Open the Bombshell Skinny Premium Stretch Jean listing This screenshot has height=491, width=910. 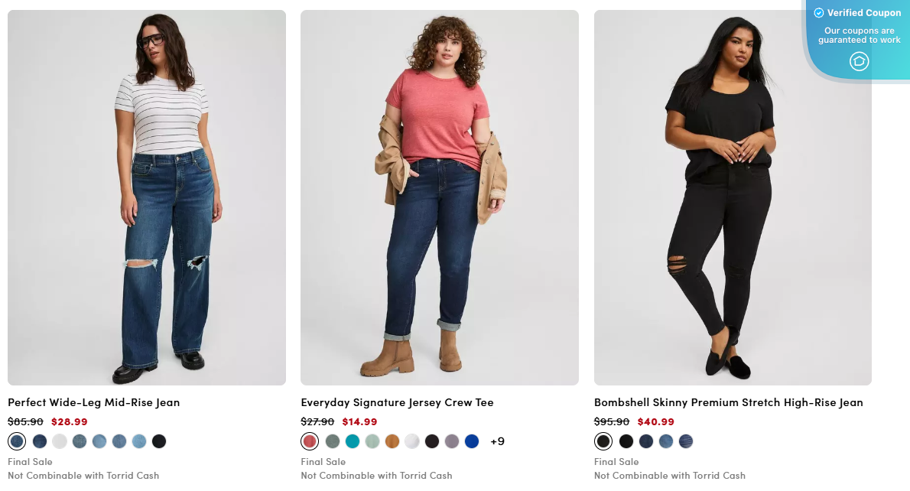coord(729,402)
